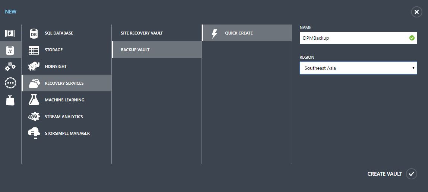Click the Machine Learning flask icon
The image size is (428, 192).
pyautogui.click(x=34, y=100)
